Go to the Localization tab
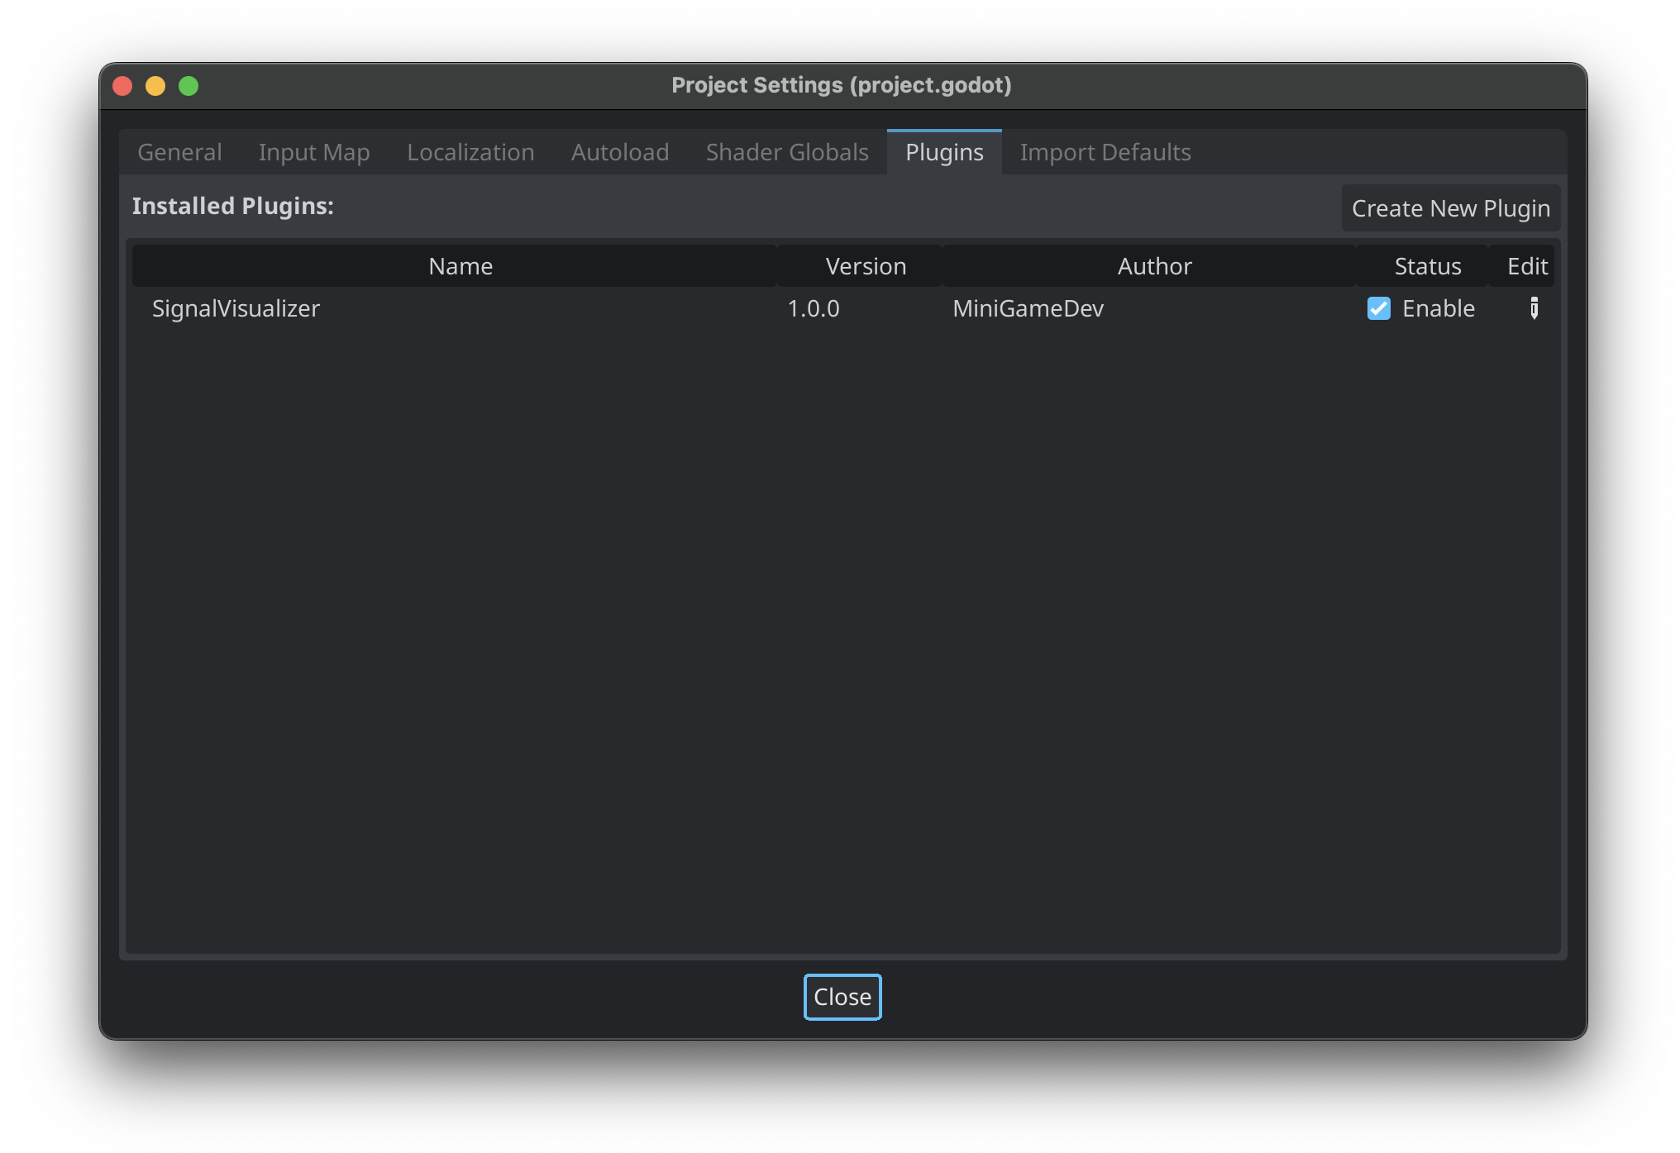1680x1153 pixels. point(470,152)
